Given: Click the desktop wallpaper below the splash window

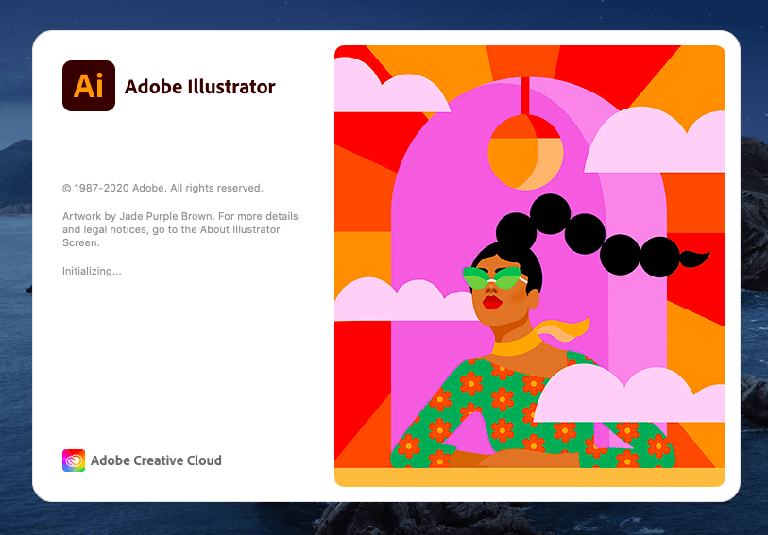Looking at the screenshot, I should click(x=378, y=519).
